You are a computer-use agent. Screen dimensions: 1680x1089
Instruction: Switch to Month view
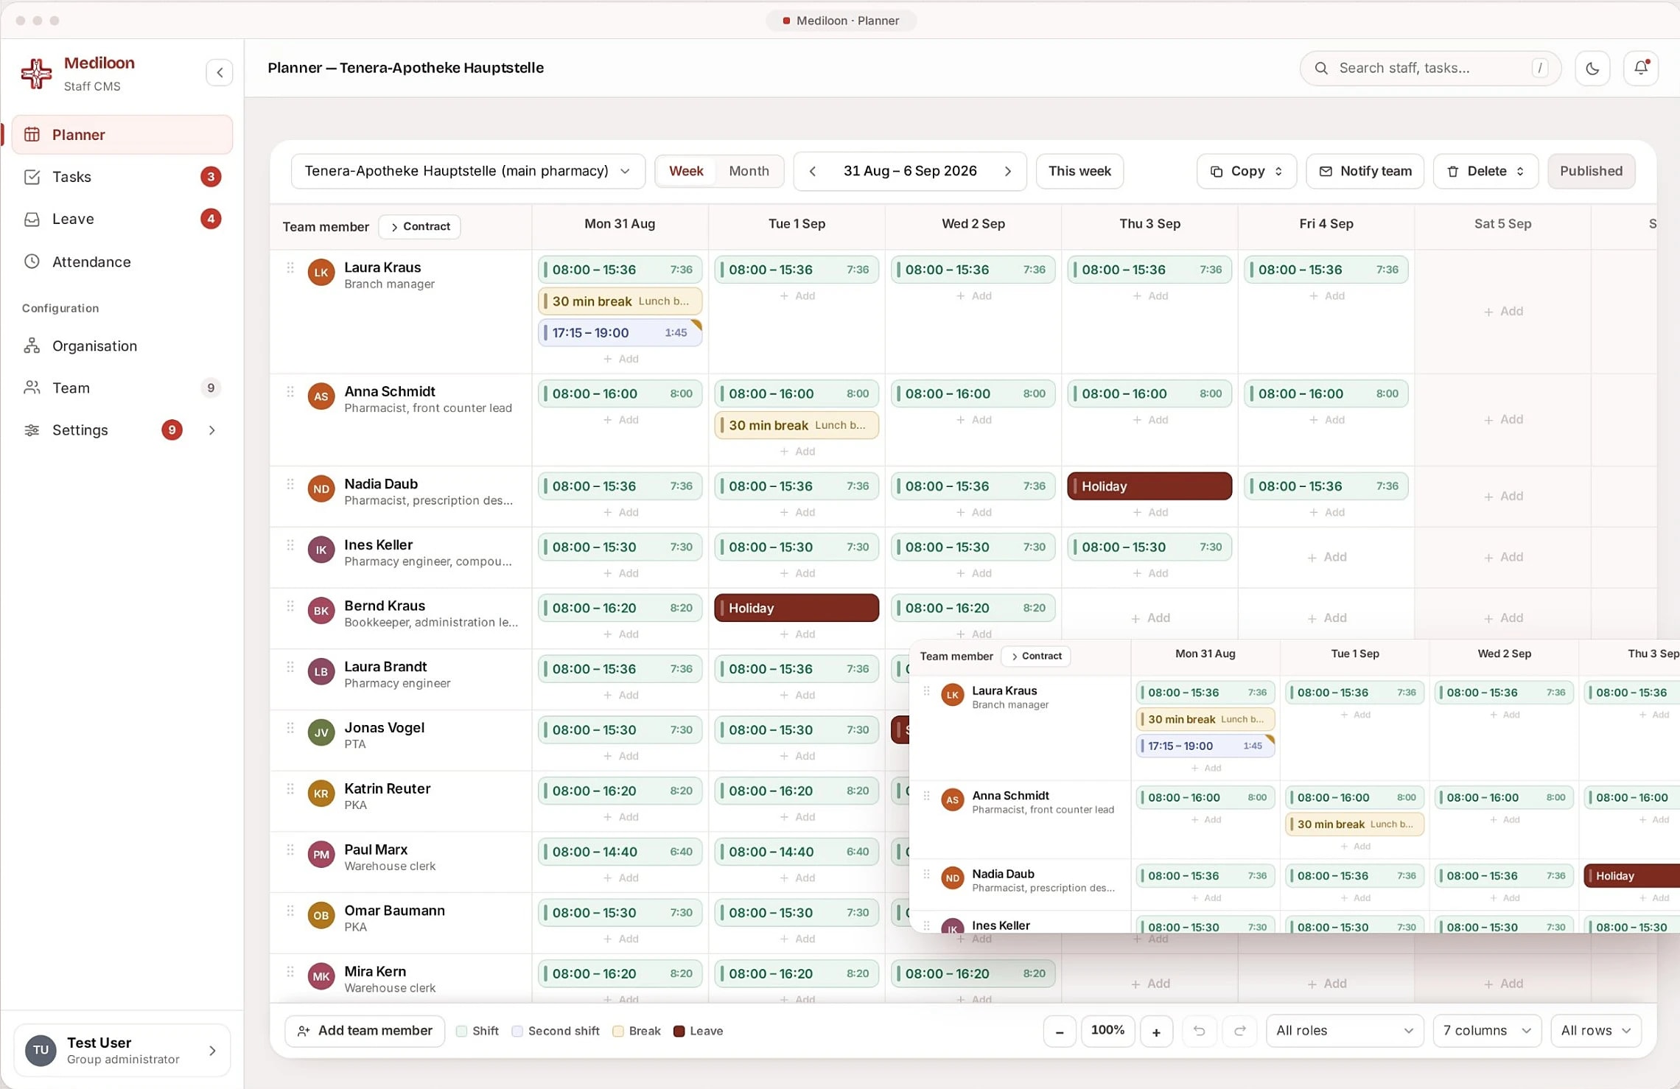[749, 172]
